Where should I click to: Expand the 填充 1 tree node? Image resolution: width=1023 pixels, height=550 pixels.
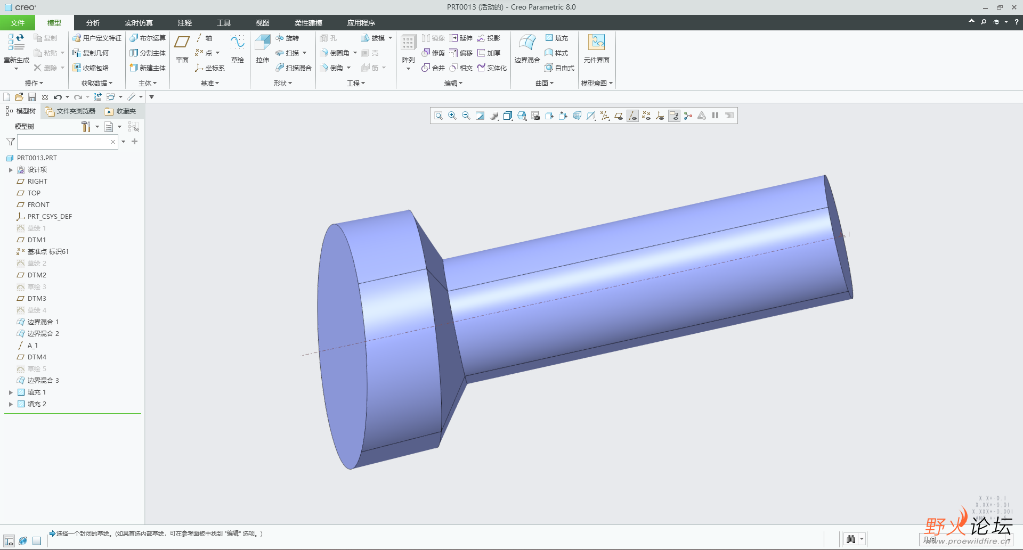pos(11,392)
